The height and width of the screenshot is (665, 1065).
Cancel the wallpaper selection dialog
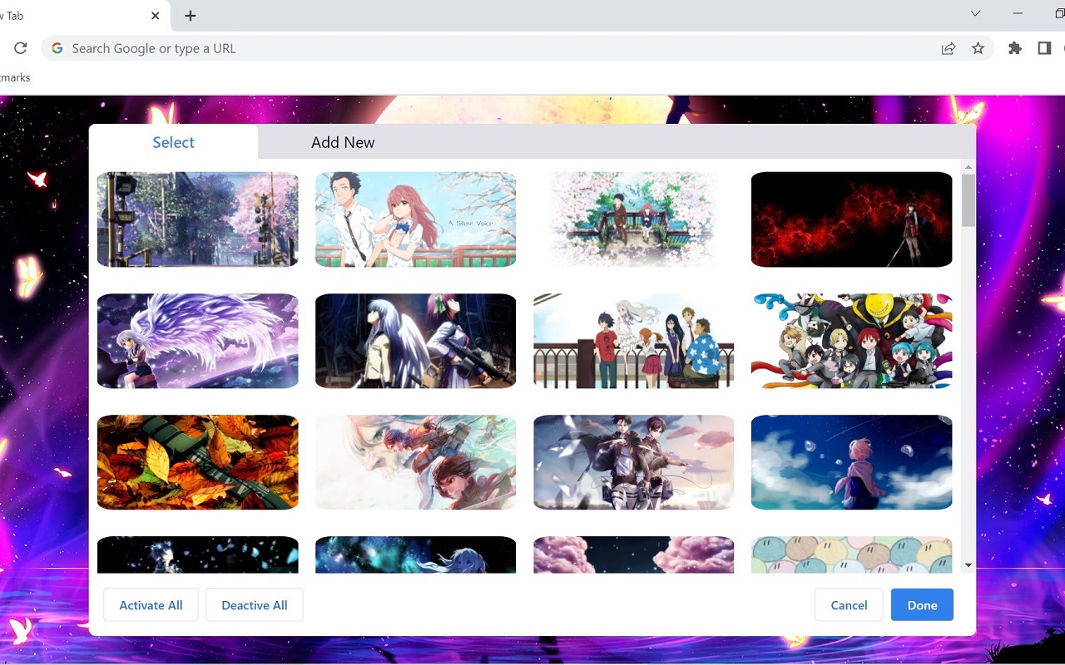849,605
